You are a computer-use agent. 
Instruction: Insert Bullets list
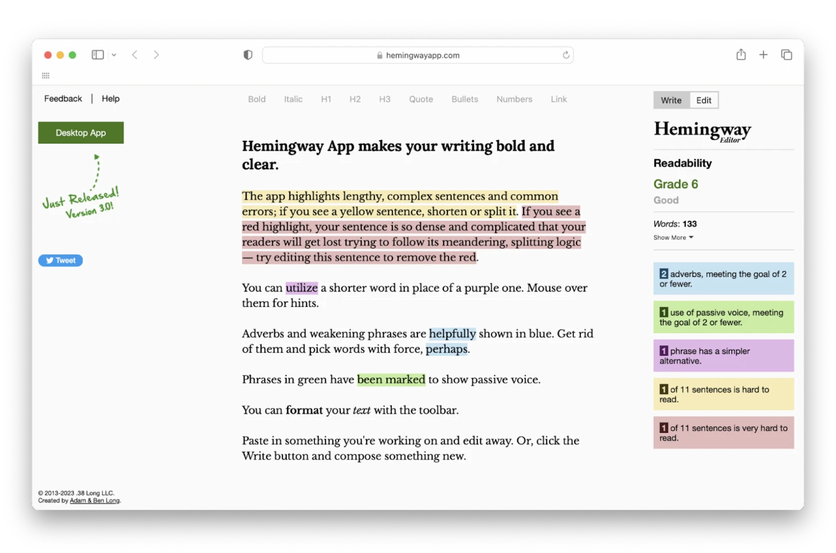[x=465, y=99]
